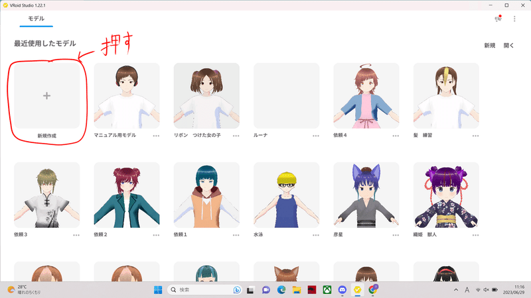Viewport: 531px width, 298px height.
Task: Open the vertical three-dot app menu
Action: [514, 19]
